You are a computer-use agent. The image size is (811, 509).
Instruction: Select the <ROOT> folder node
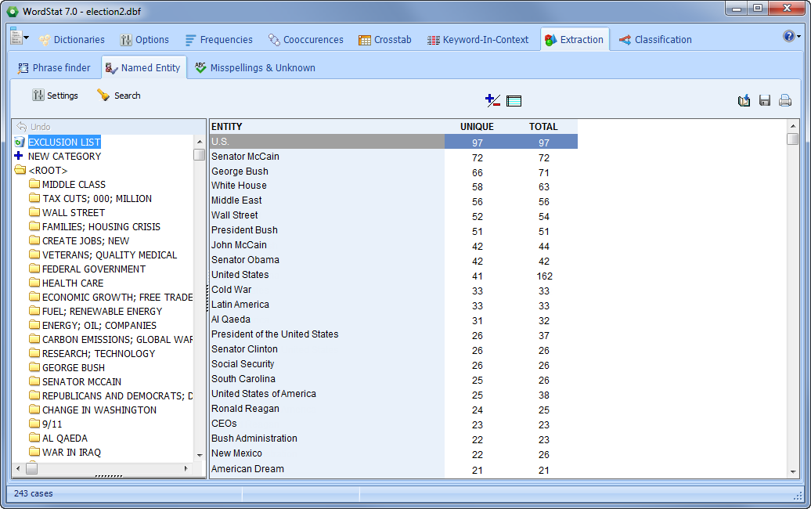pyautogui.click(x=48, y=170)
